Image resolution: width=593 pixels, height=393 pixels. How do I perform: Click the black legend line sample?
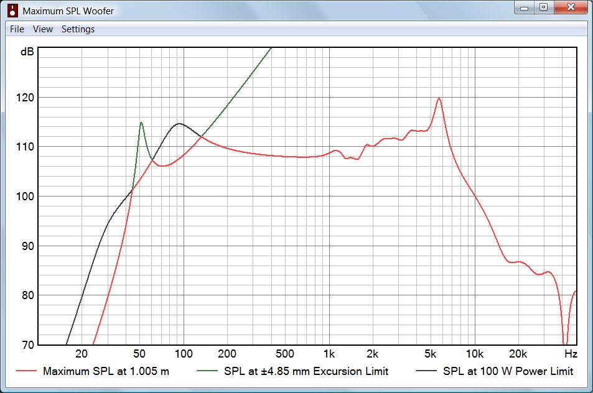(x=426, y=371)
